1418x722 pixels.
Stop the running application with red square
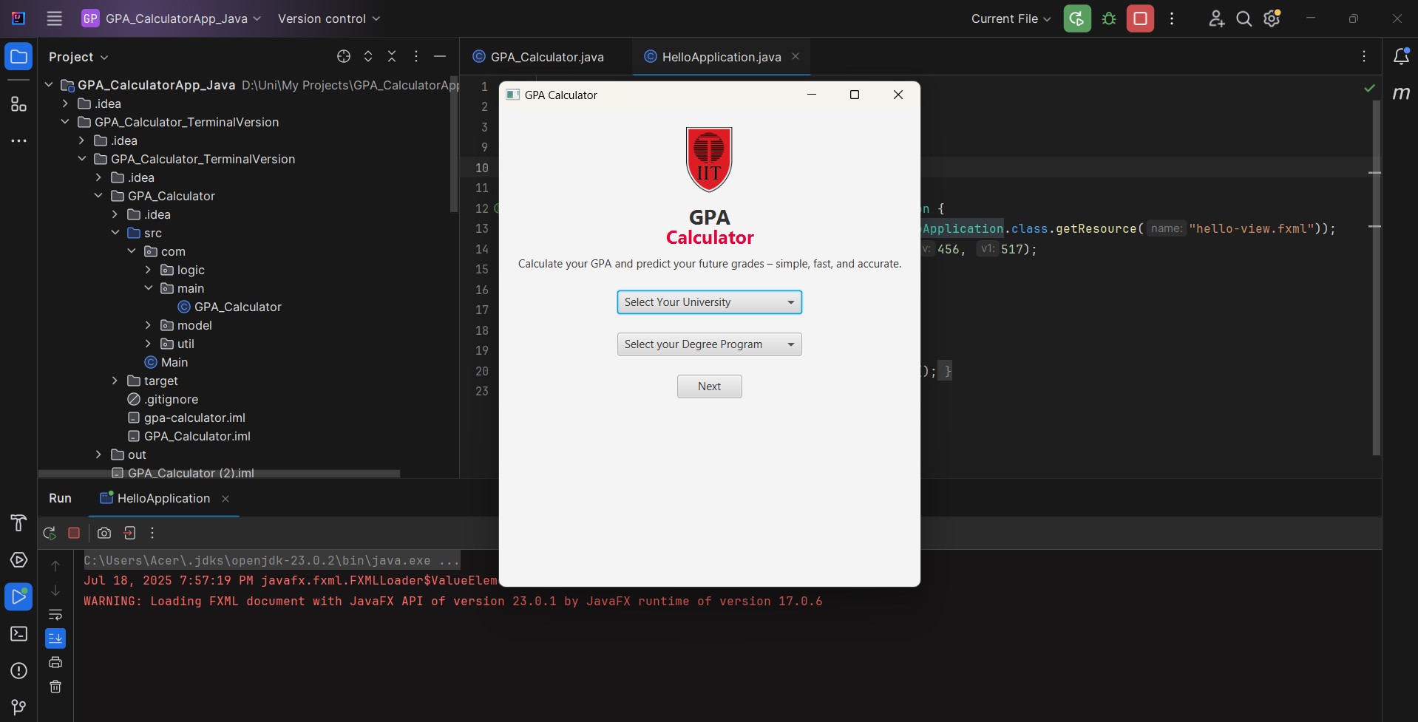[1140, 18]
